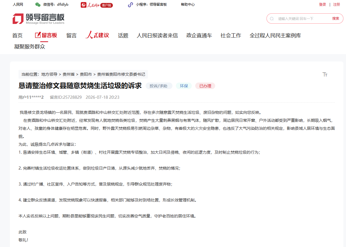Click the 敬礼！ closing line

(x=23, y=240)
